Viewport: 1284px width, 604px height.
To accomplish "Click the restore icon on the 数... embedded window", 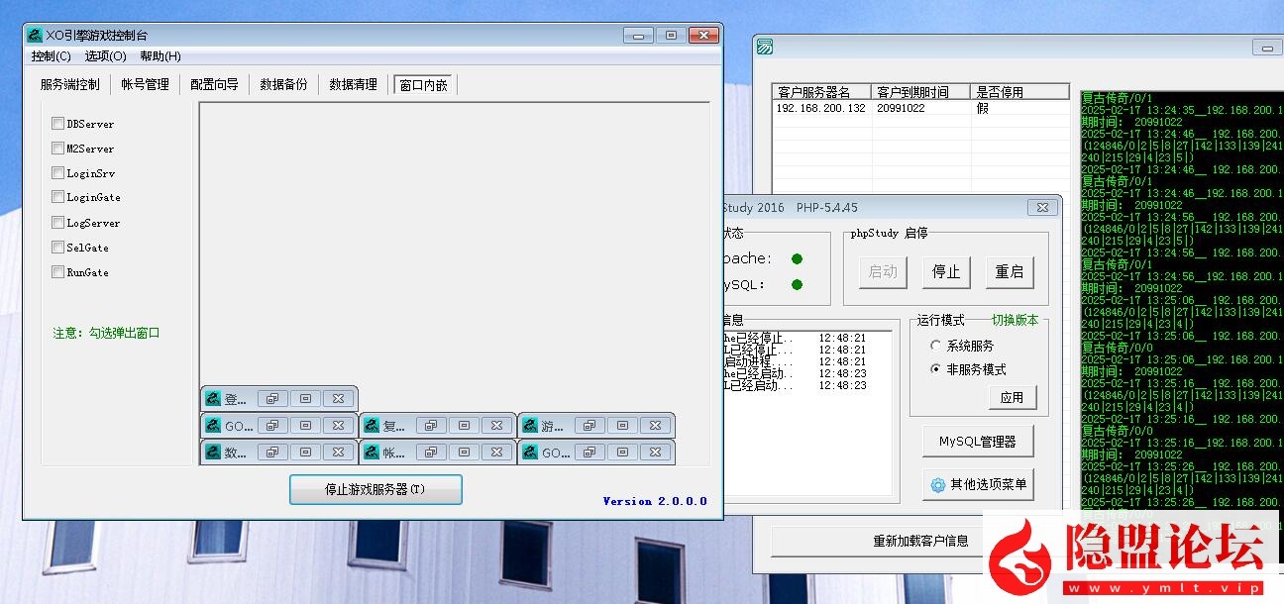I will (271, 452).
